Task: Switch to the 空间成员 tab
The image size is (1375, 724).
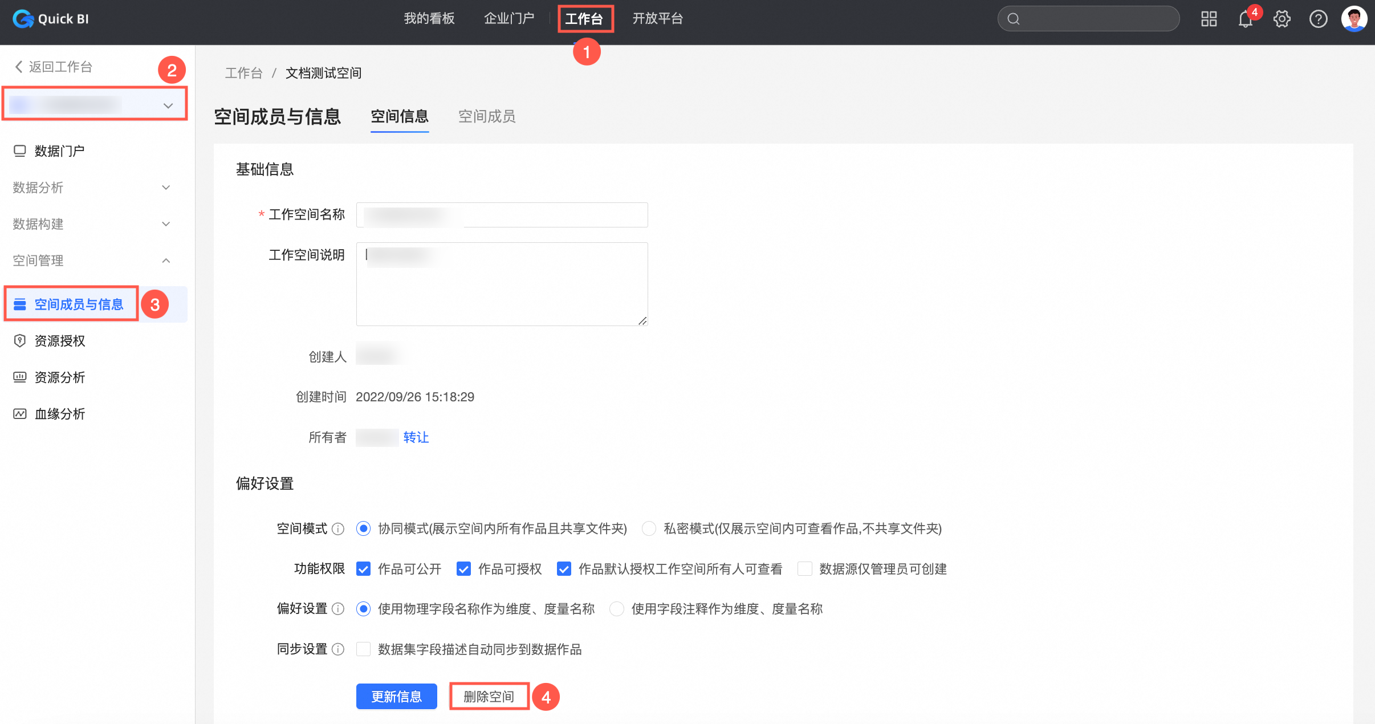Action: tap(487, 117)
